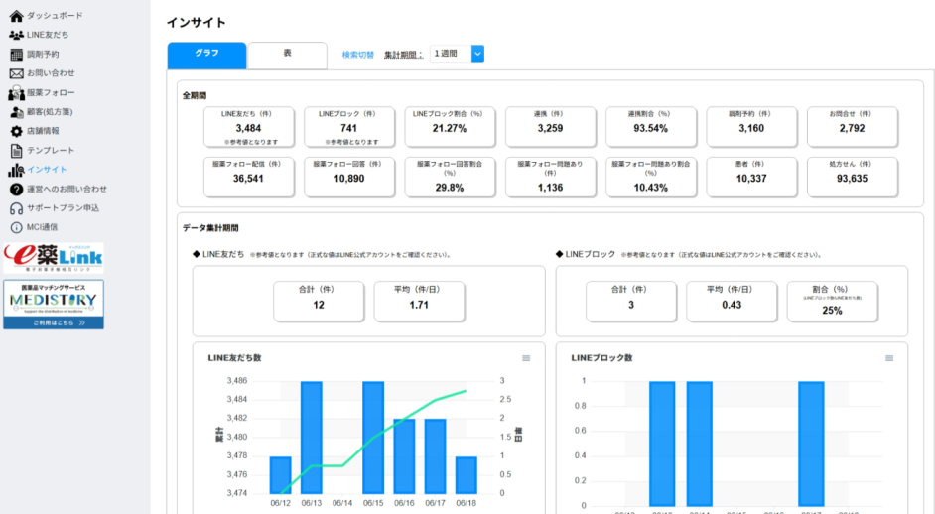The image size is (935, 514).
Task: Click the 服薬フォロー icon
Action: [x=16, y=93]
